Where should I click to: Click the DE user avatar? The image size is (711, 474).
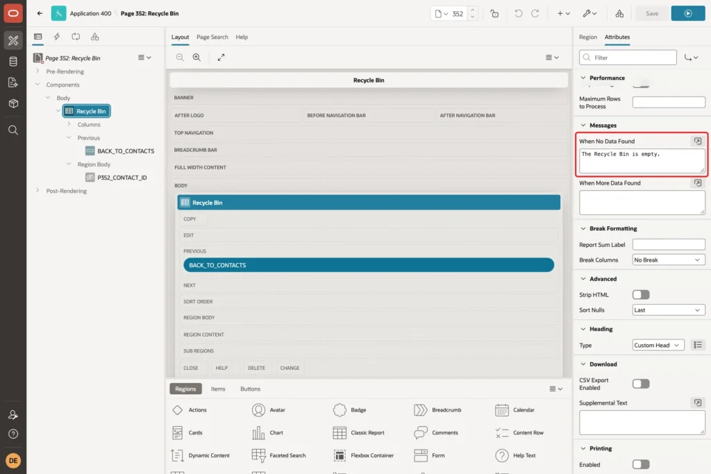(x=13, y=460)
